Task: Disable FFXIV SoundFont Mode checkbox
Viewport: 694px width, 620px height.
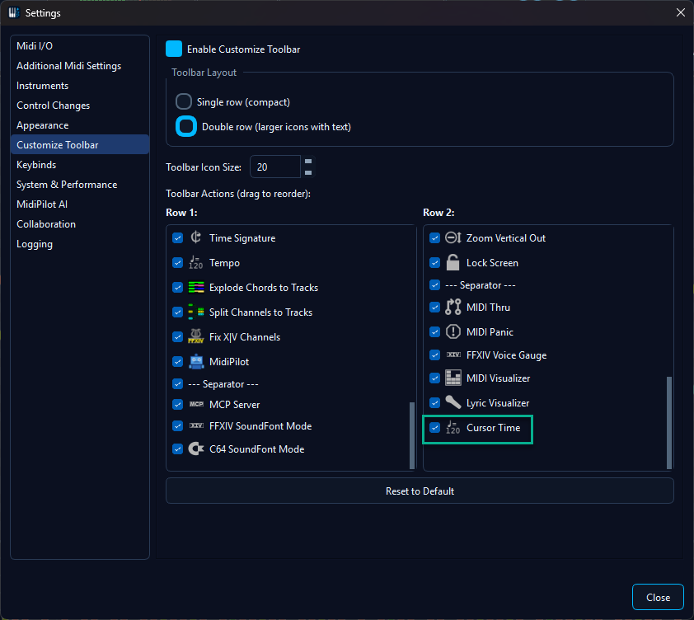Action: point(177,426)
